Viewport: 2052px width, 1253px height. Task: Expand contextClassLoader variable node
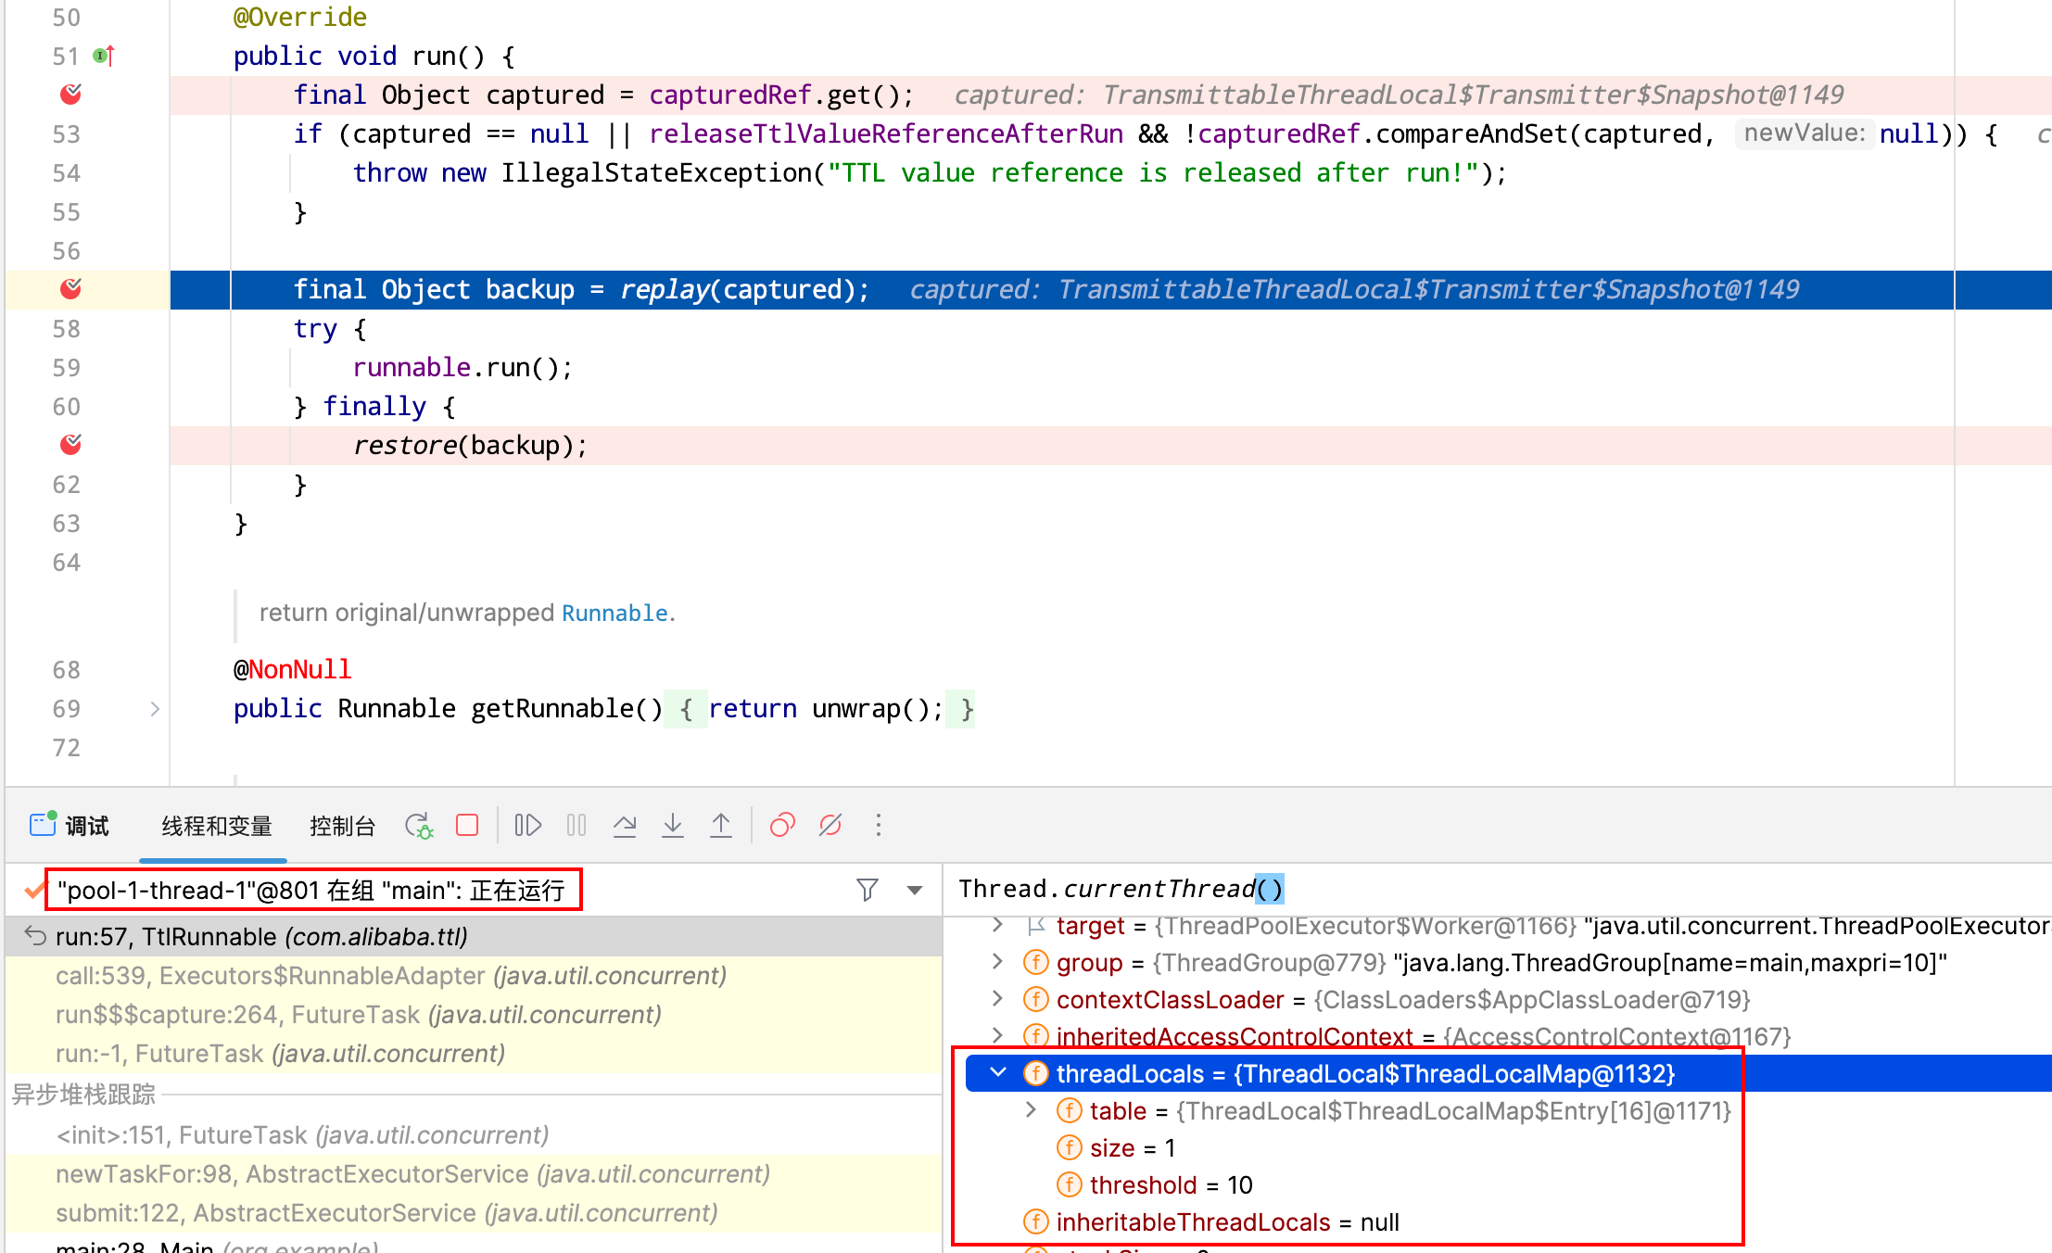(997, 999)
